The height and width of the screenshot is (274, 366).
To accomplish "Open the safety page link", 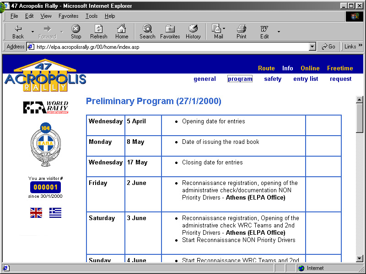I will pyautogui.click(x=273, y=79).
